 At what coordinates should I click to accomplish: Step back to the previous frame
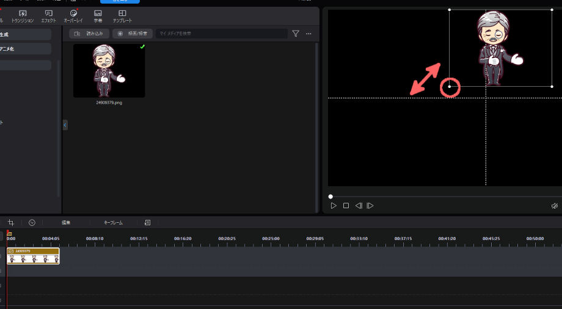click(x=359, y=206)
